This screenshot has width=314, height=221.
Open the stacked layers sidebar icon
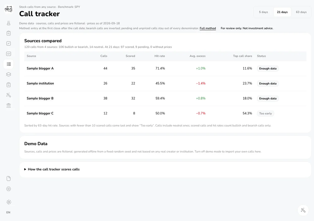coord(8,75)
